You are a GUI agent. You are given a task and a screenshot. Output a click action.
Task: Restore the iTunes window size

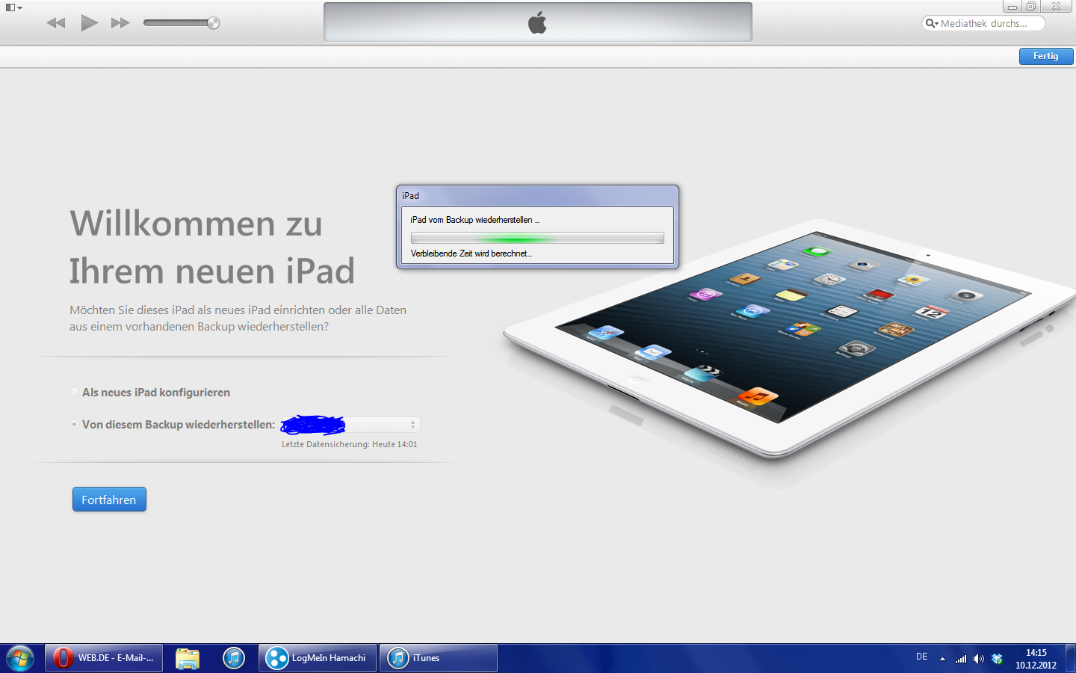(1030, 6)
